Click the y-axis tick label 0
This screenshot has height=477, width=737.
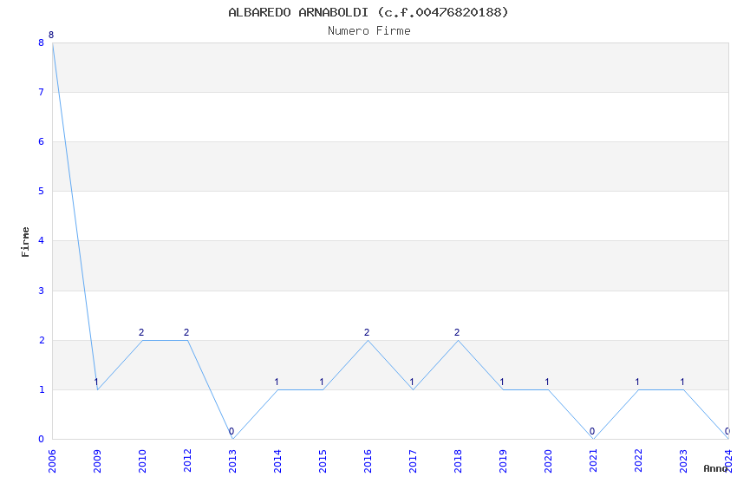pyautogui.click(x=42, y=439)
